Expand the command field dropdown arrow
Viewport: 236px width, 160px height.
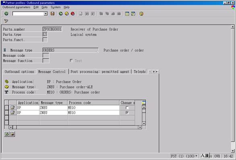coord(46,14)
